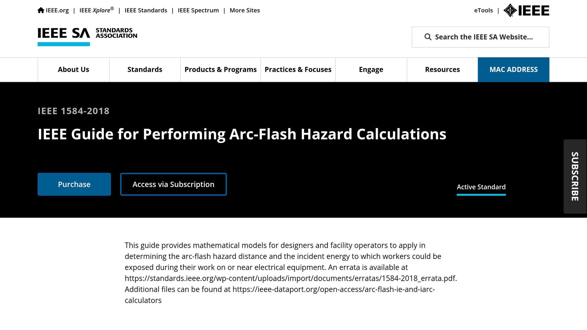The image size is (587, 330).
Task: Focus the Search the IEEE SA Website field
Action: pos(480,37)
